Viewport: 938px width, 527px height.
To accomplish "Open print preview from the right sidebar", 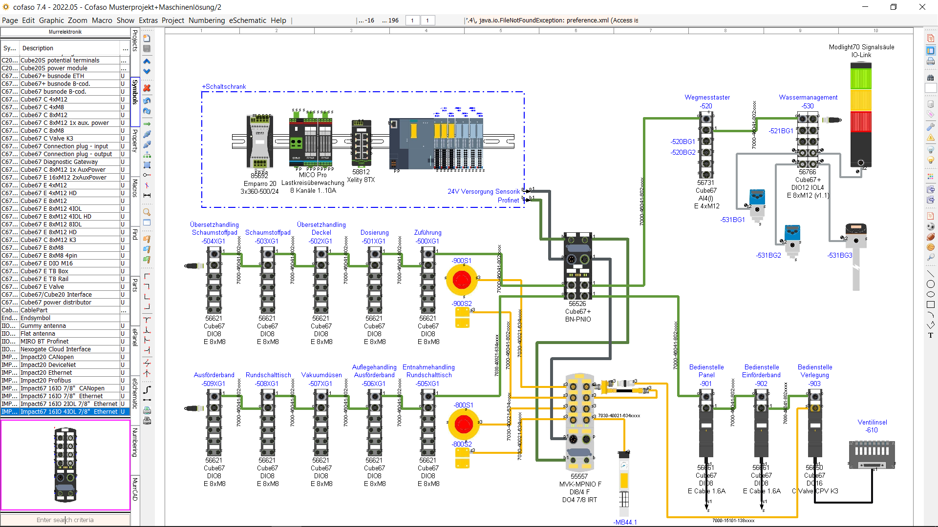I will click(931, 50).
